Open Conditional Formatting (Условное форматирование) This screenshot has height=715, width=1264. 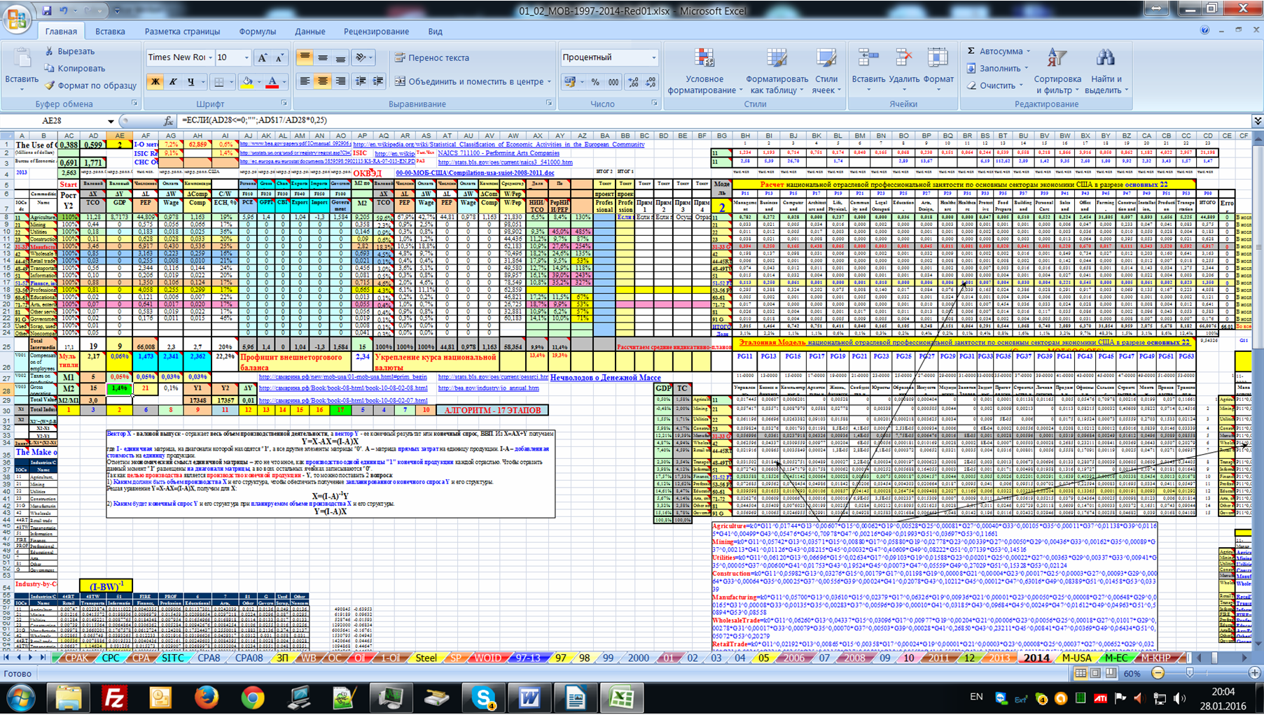click(x=704, y=71)
